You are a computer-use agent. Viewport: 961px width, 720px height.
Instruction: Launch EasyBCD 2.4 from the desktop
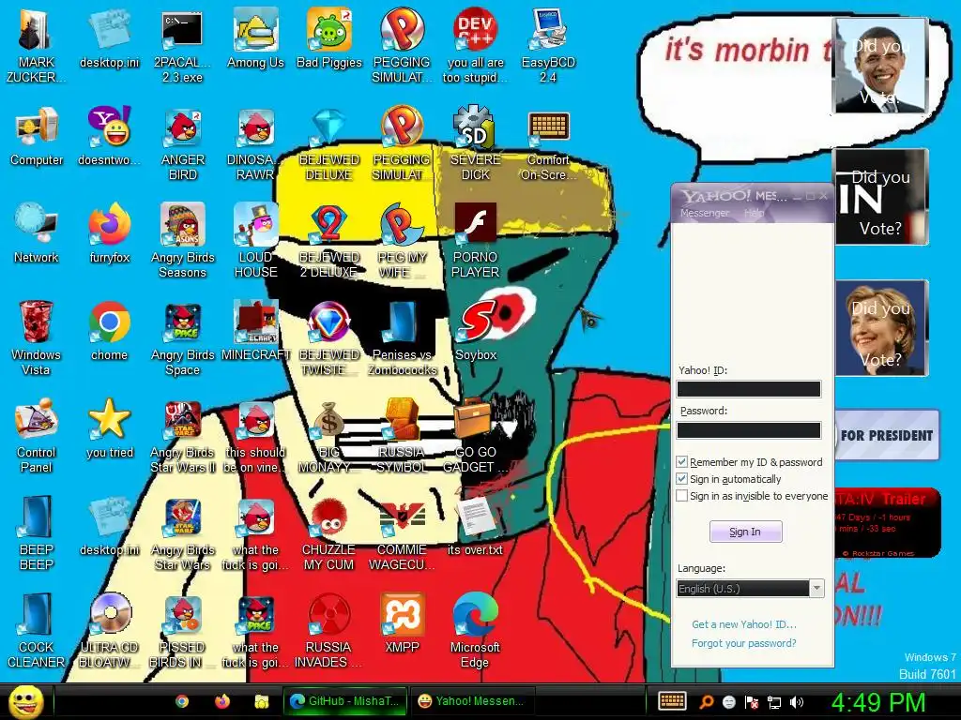[548, 45]
